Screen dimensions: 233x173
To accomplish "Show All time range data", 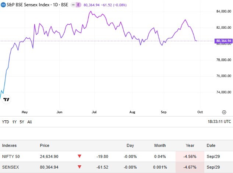I will coord(29,121).
